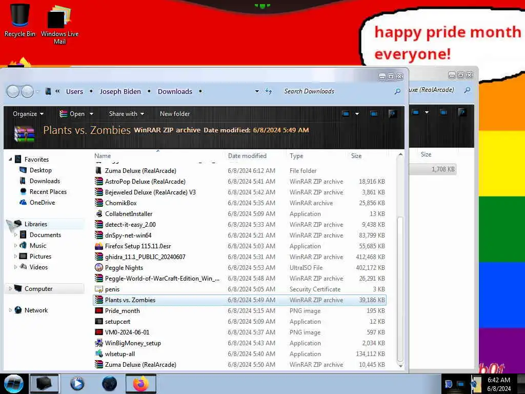The height and width of the screenshot is (394, 525).
Task: Click the Size column in the background window
Action: click(x=426, y=154)
